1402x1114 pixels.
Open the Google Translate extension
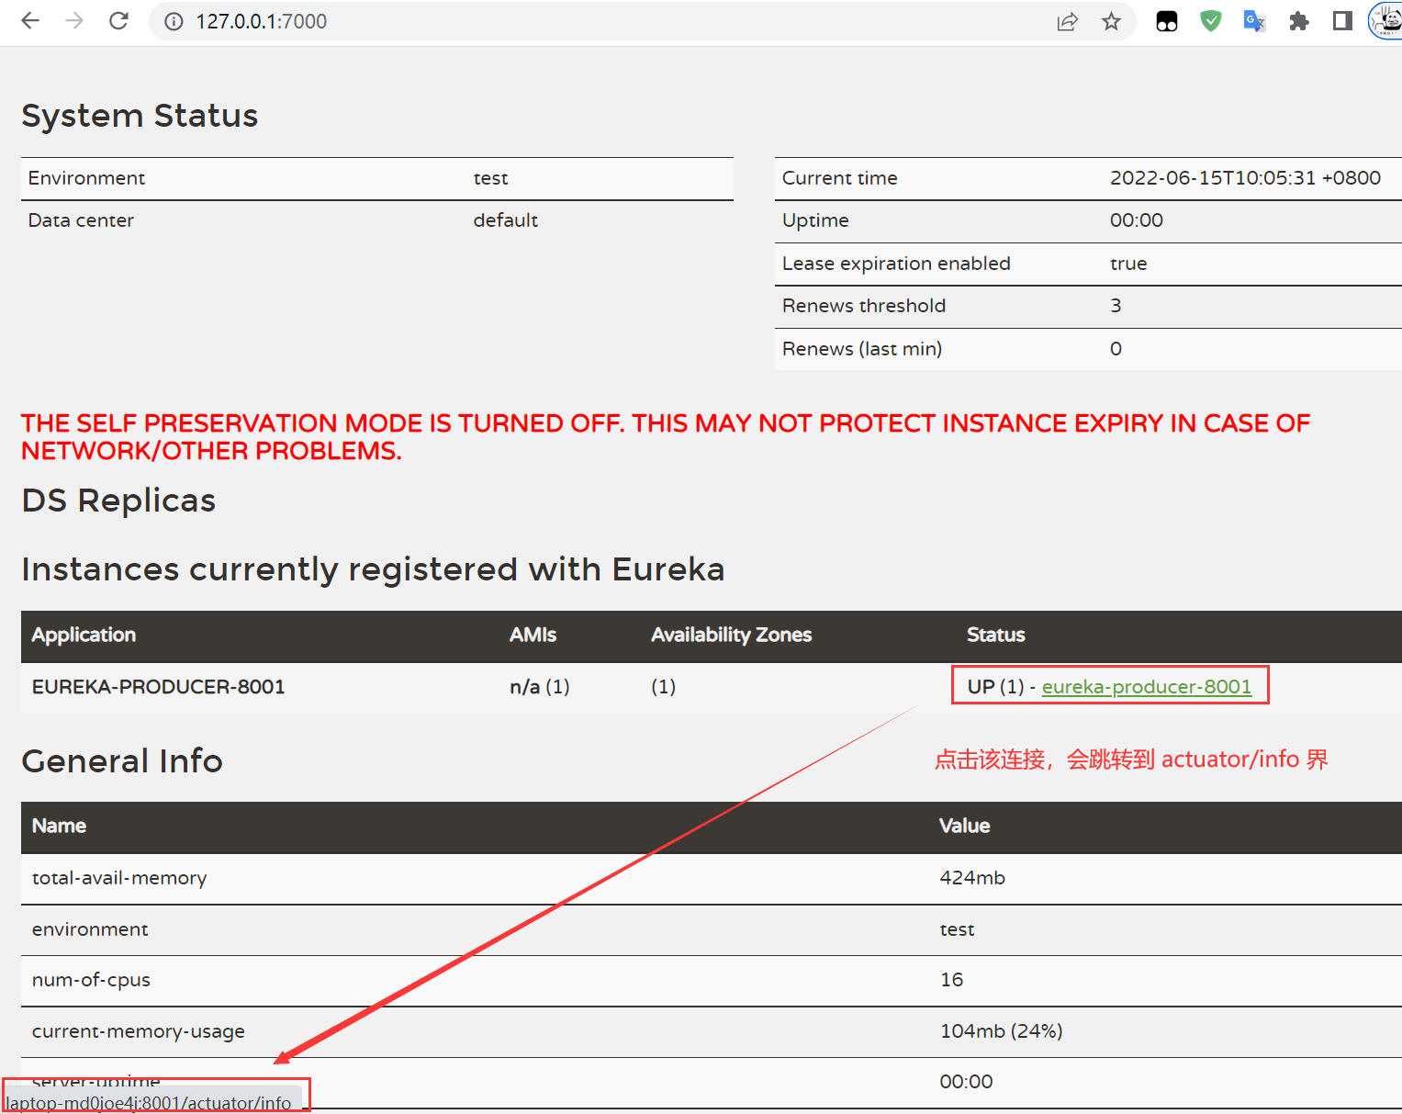(1254, 21)
